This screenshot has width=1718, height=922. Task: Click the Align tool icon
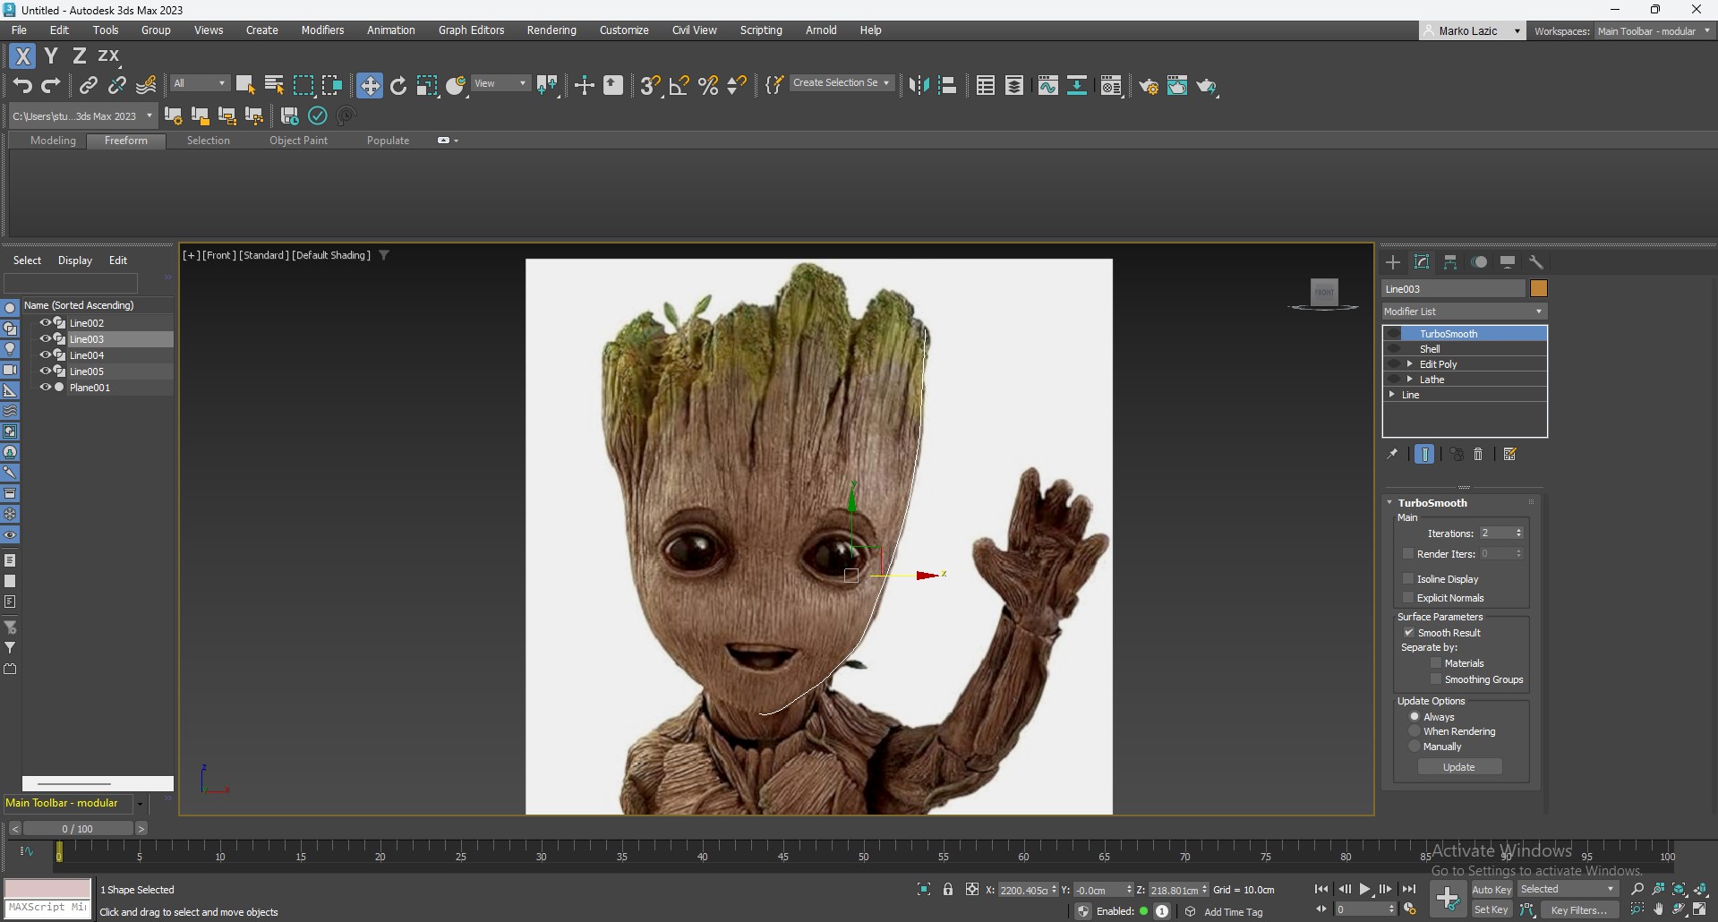click(x=947, y=85)
